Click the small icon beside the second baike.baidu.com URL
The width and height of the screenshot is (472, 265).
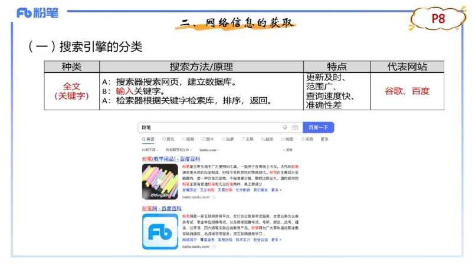[x=214, y=247]
